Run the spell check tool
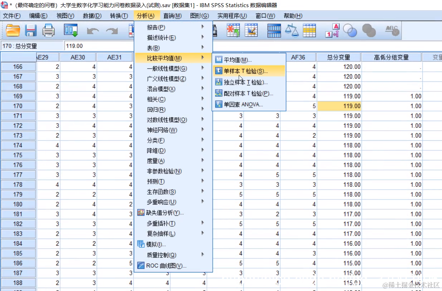Image resolution: width=442 pixels, height=291 pixels. (392, 30)
